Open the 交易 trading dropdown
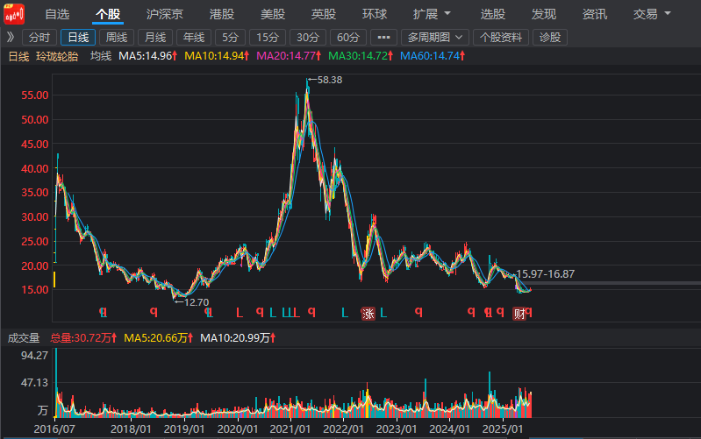The image size is (701, 439). pos(652,14)
